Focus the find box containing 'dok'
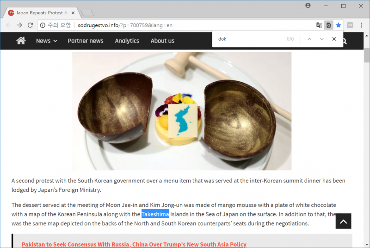The image size is (370, 248). point(250,39)
